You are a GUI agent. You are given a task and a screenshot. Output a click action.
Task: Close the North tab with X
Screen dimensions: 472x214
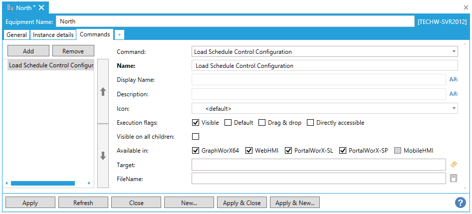[41, 7]
